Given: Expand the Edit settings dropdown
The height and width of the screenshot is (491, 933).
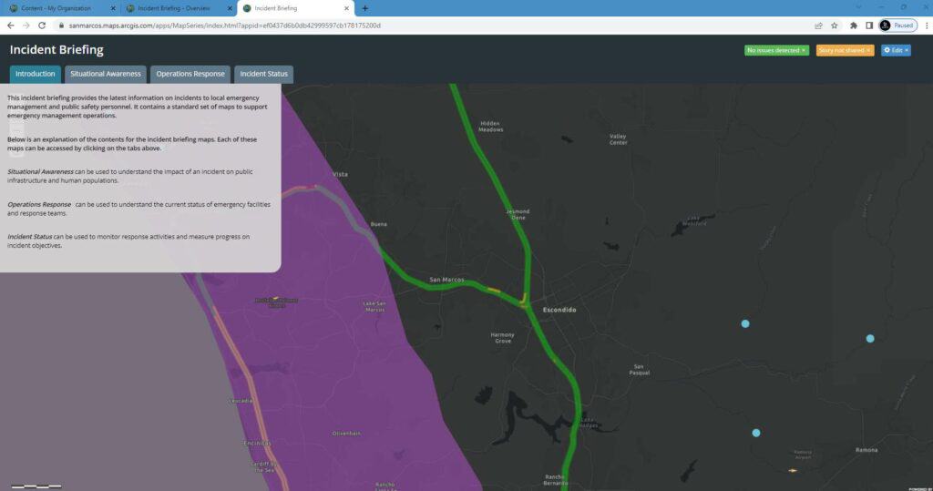Looking at the screenshot, I should click(x=896, y=50).
